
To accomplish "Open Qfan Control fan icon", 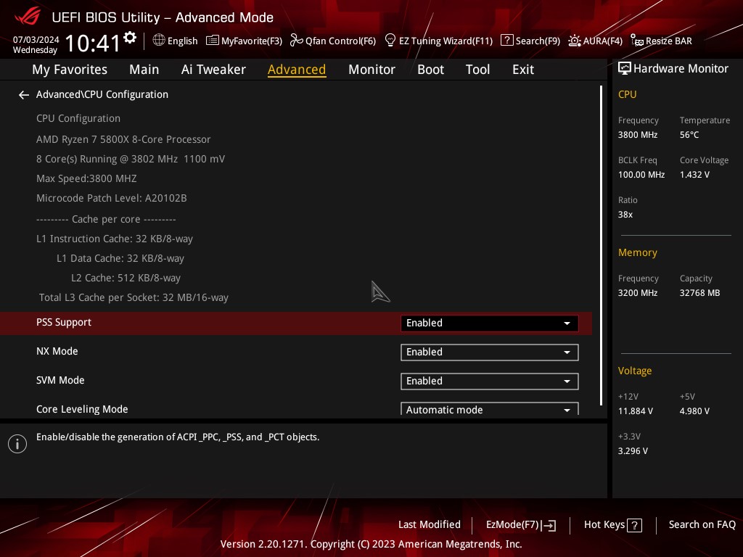I will (x=297, y=41).
